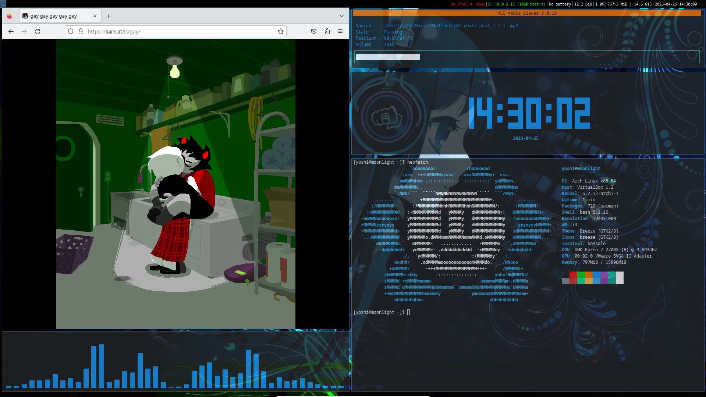Click the terminal prompt cursor line
706x397 pixels.
click(408, 312)
